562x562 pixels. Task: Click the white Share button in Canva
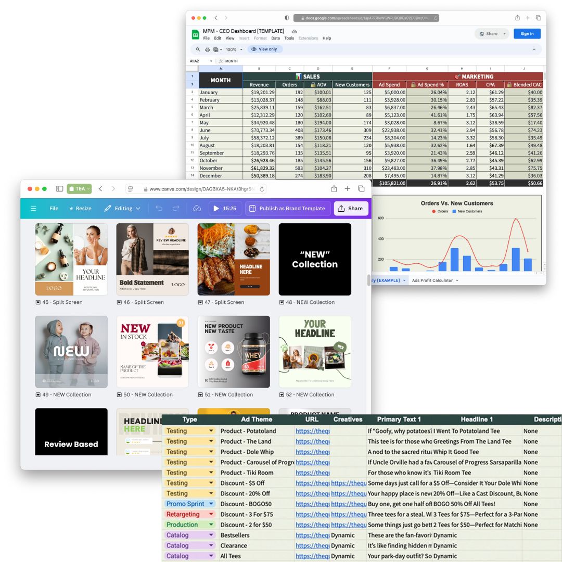point(351,208)
